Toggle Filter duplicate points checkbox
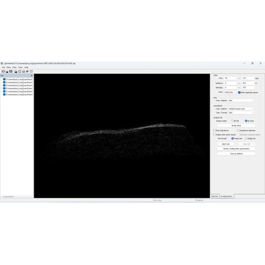The height and width of the screenshot is (265, 265). (239, 92)
